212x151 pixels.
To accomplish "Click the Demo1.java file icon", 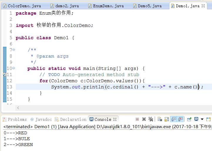I will click(x=173, y=6).
